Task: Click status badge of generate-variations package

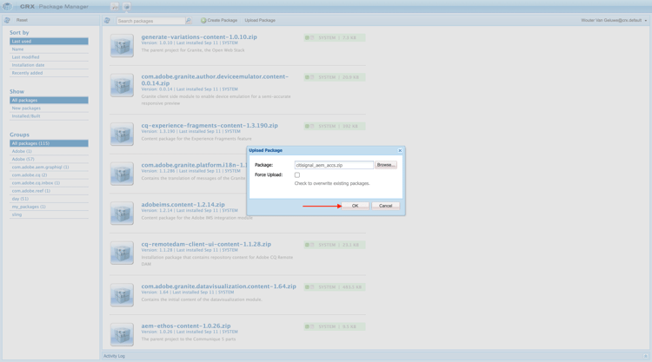Action: (335, 38)
